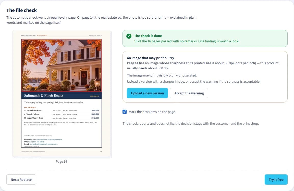Click "The check is done" status text
Viewport: 294px width, 191px height.
coord(148,36)
